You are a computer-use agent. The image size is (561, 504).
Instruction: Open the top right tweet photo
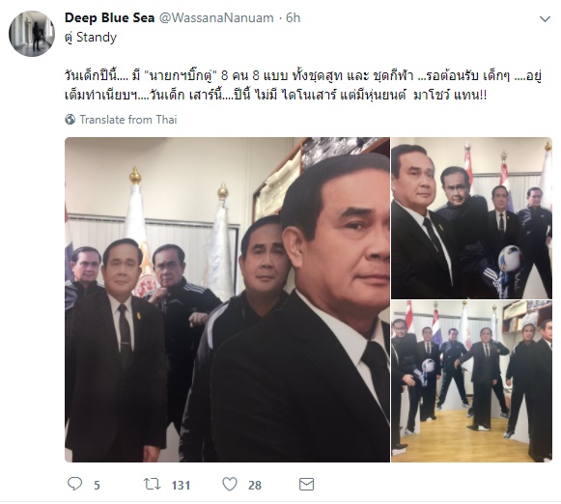(x=471, y=218)
